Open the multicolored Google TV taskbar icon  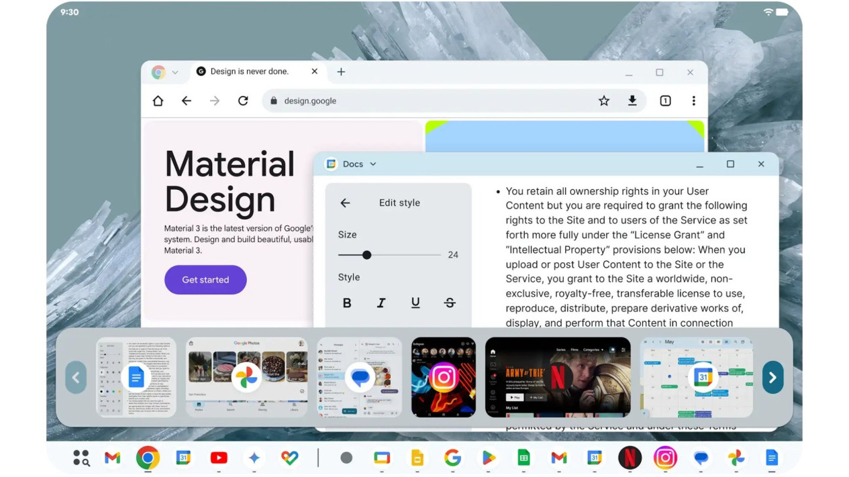pos(382,458)
